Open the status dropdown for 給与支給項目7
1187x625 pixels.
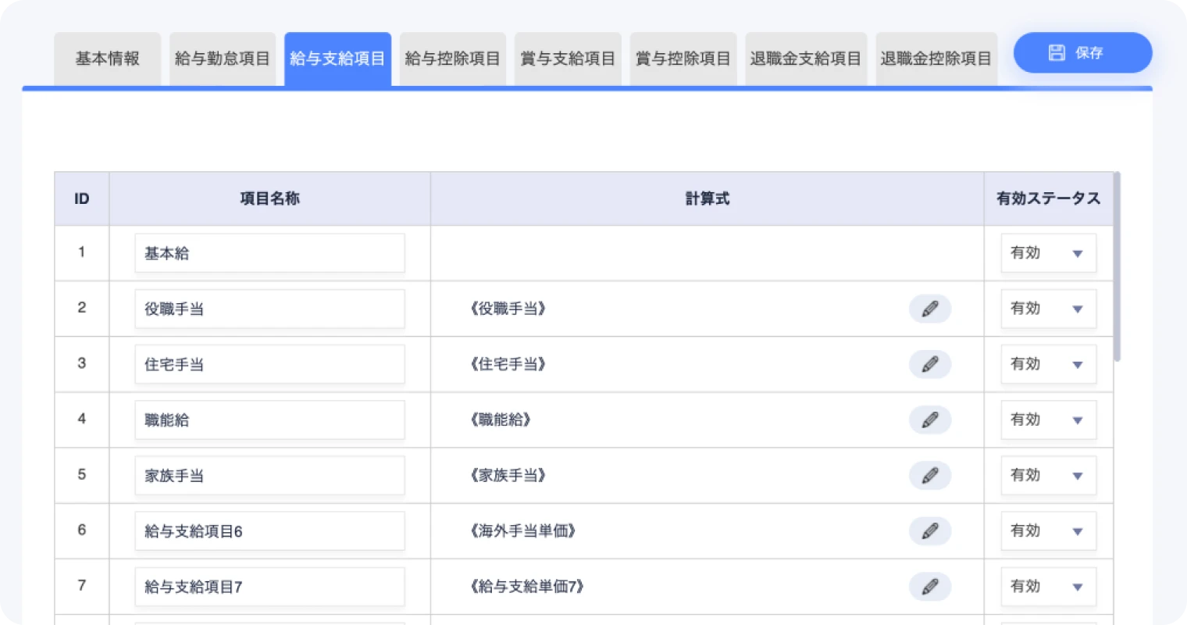pyautogui.click(x=1048, y=586)
